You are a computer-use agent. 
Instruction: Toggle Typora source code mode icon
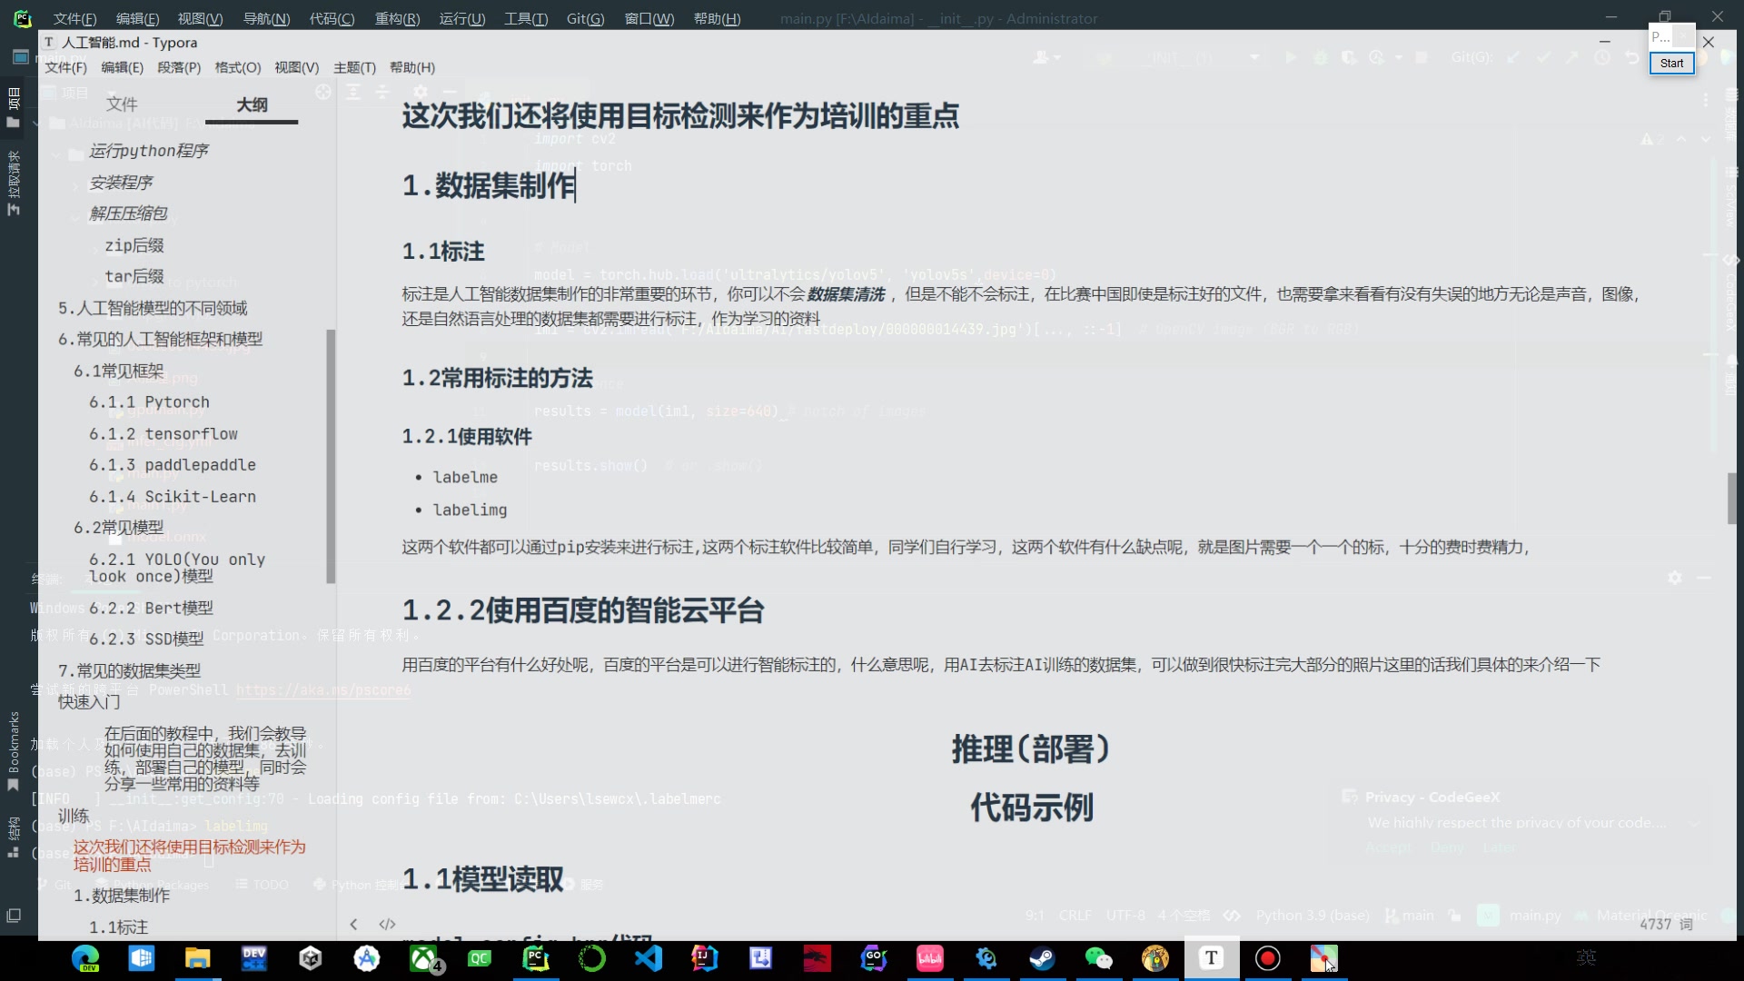coord(387,925)
